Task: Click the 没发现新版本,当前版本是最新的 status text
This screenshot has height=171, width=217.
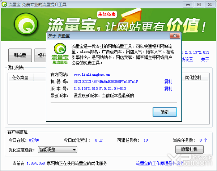Action: pyautogui.click(x=104, y=96)
